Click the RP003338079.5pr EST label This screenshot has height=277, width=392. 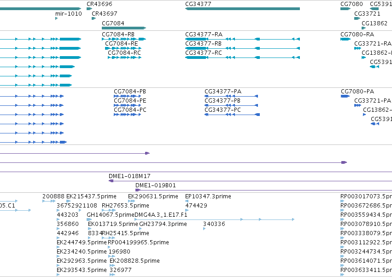coord(366,234)
